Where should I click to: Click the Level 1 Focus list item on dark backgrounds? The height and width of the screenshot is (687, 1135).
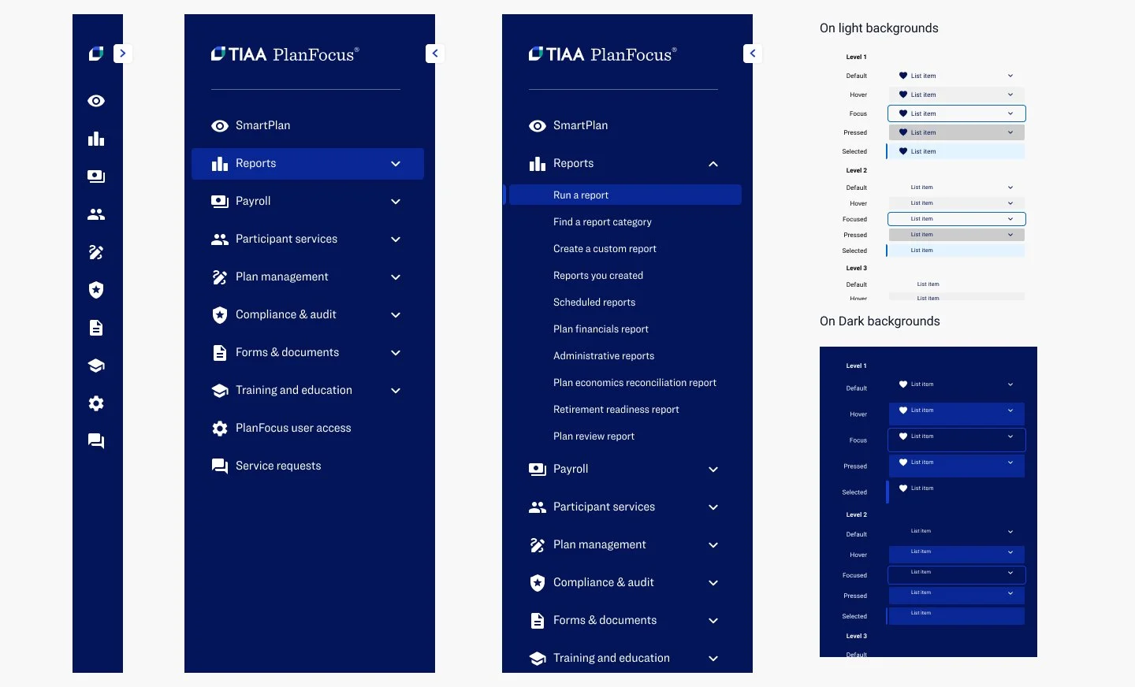point(956,440)
